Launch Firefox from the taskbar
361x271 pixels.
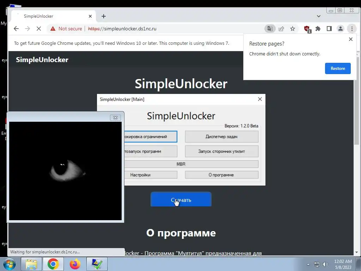point(75,264)
